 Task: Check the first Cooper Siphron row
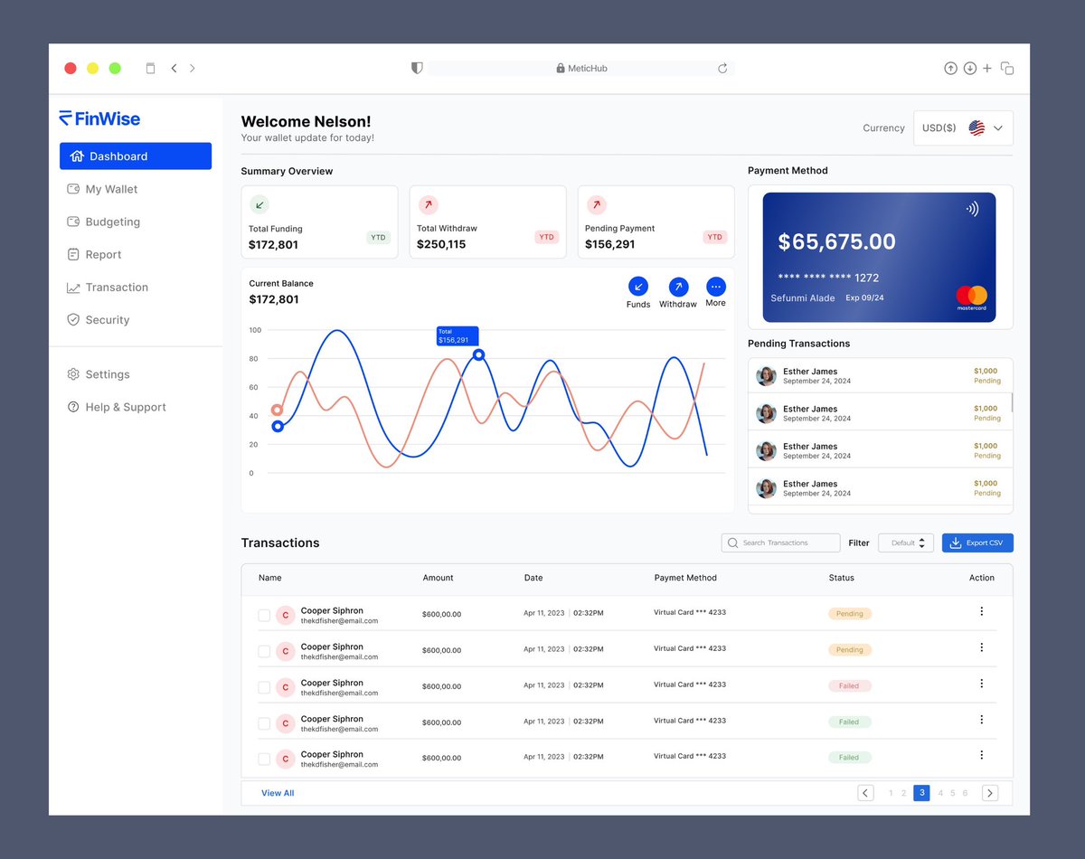[x=264, y=616]
